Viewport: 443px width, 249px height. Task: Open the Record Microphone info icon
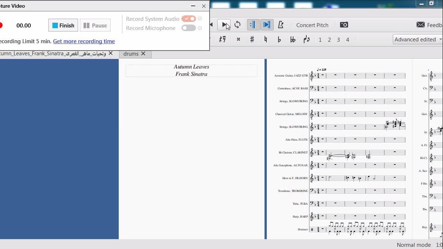tap(200, 28)
